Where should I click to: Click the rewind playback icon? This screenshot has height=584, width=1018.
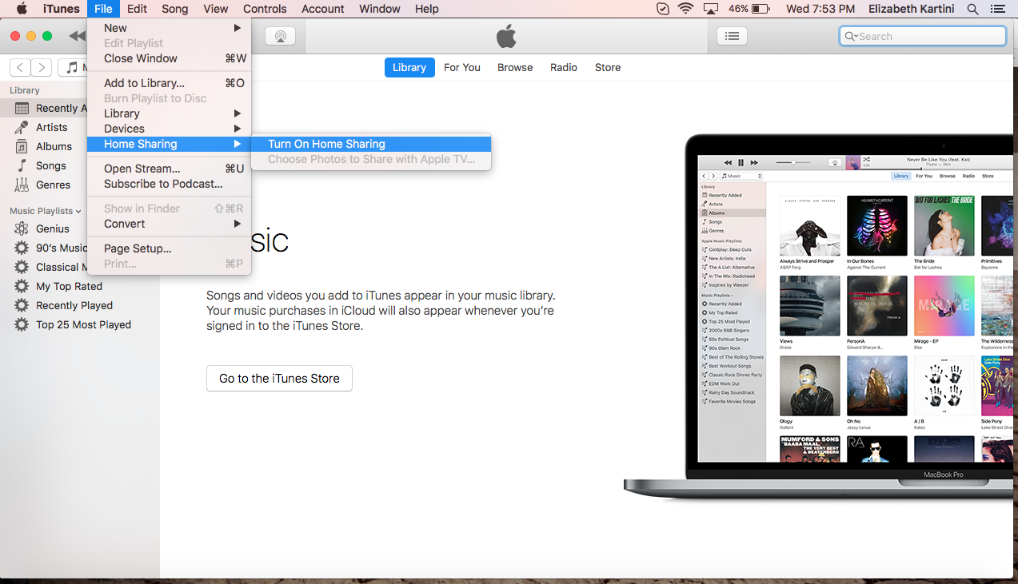(77, 36)
